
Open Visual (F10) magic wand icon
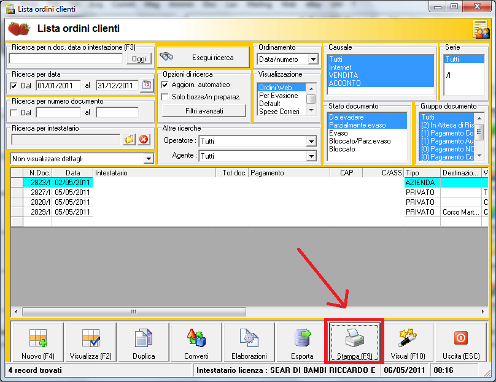tap(408, 338)
